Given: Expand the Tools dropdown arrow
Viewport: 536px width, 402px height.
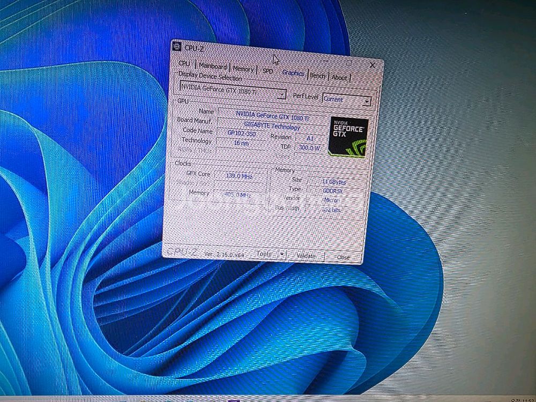Looking at the screenshot, I should 282,255.
